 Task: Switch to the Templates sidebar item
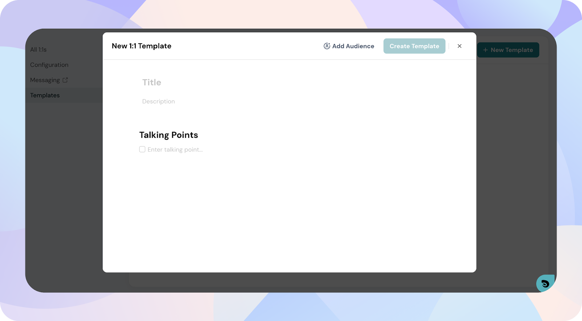tap(45, 96)
